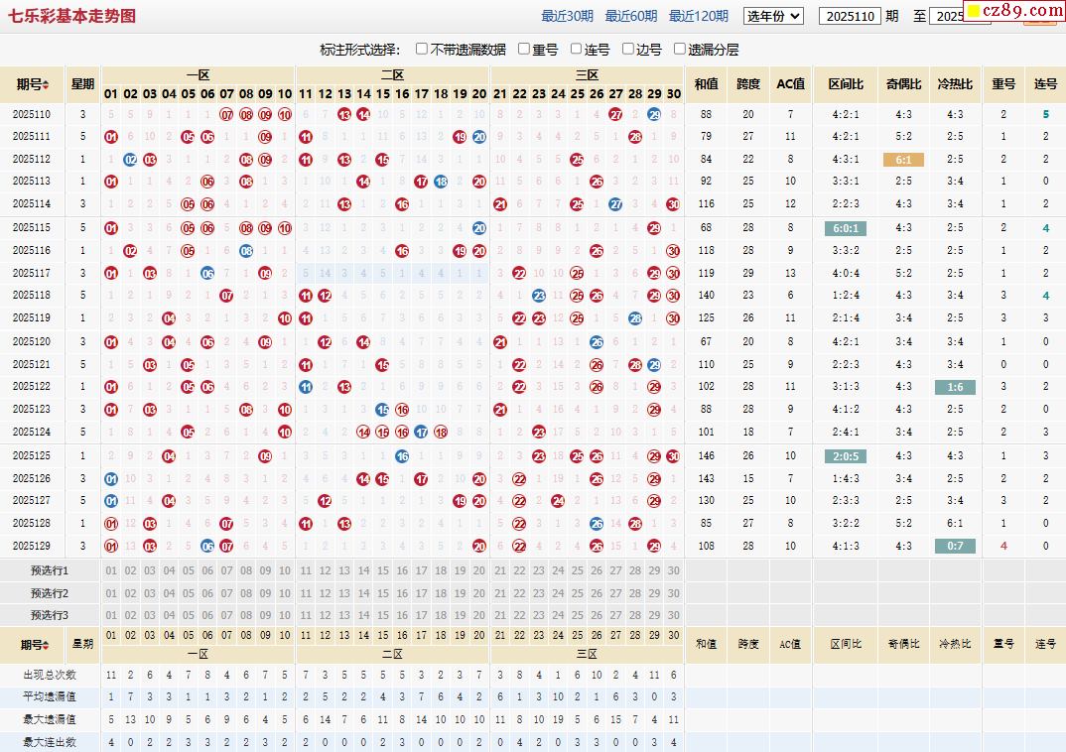Click blue ball 18 in row 2025113
Viewport: 1066px width, 752px height.
click(441, 183)
